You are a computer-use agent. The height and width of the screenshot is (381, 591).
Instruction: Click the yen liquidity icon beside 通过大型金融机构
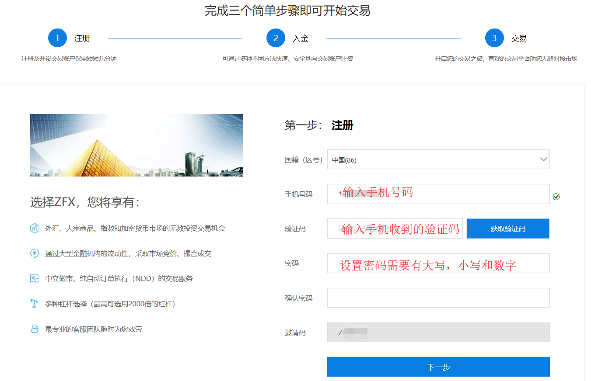tap(35, 253)
